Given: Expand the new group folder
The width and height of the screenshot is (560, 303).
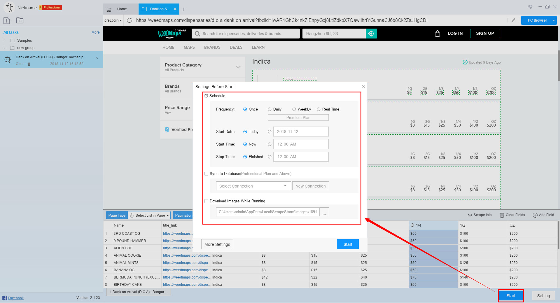Looking at the screenshot, I should [x=4, y=48].
